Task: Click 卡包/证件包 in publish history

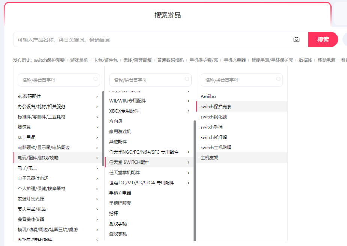Action: click(106, 60)
